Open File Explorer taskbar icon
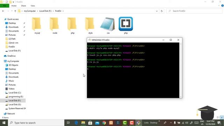Image resolution: width=224 pixels, height=126 pixels. point(83,123)
